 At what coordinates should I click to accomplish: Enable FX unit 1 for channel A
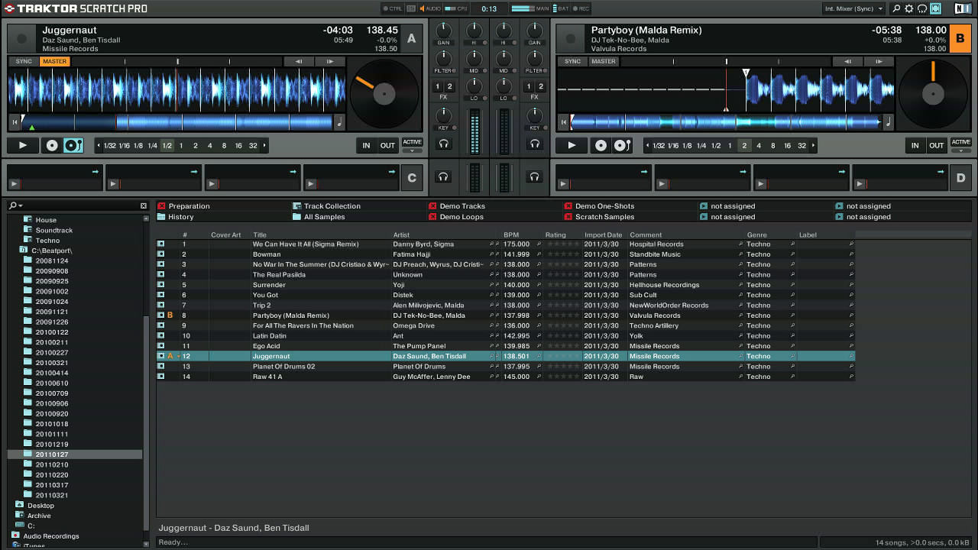pos(438,87)
